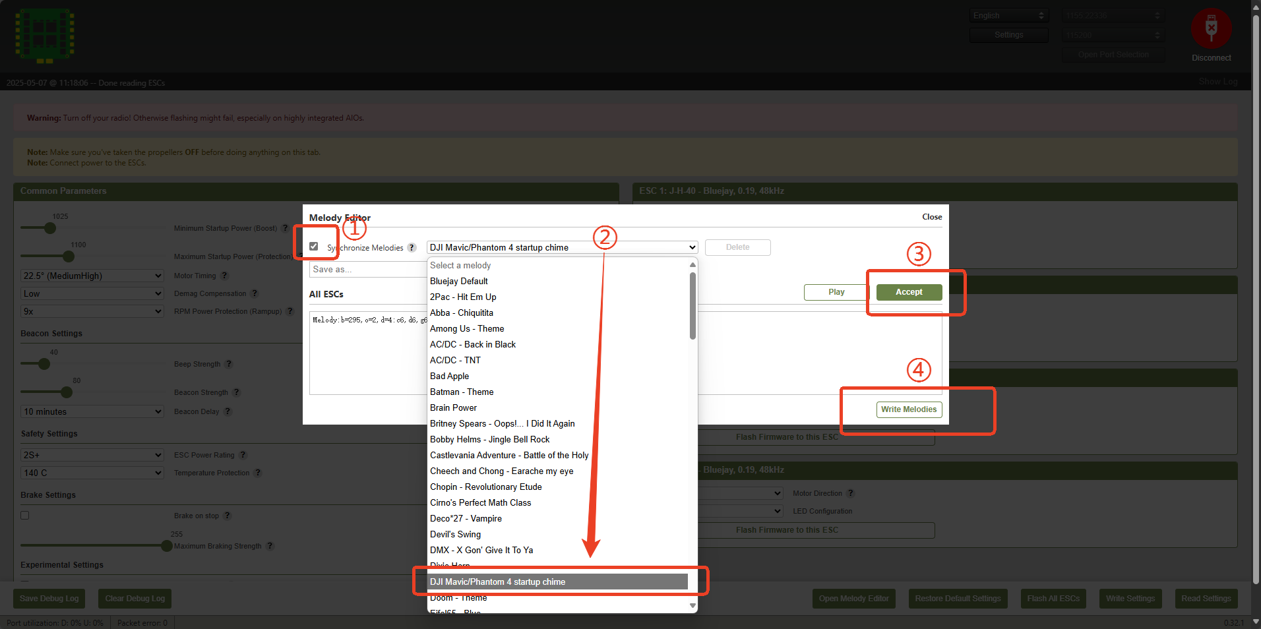1261x629 pixels.
Task: Select Bluejay Default melody option
Action: (x=557, y=281)
